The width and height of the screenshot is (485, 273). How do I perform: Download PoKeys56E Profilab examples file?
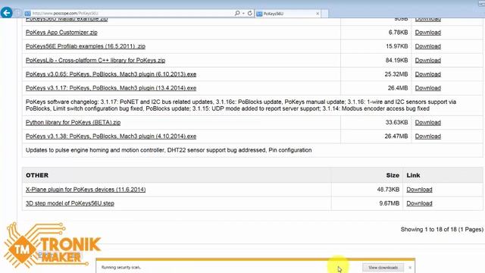pos(427,46)
